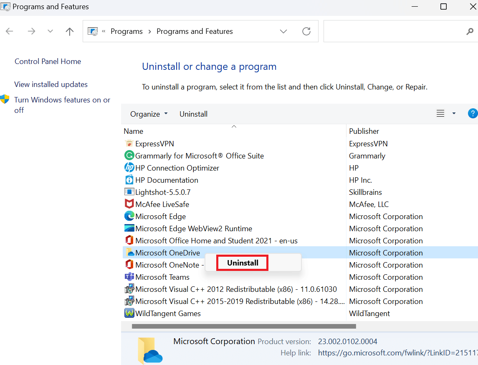
Task: Click the Microsoft Edge browser icon
Action: (x=129, y=216)
